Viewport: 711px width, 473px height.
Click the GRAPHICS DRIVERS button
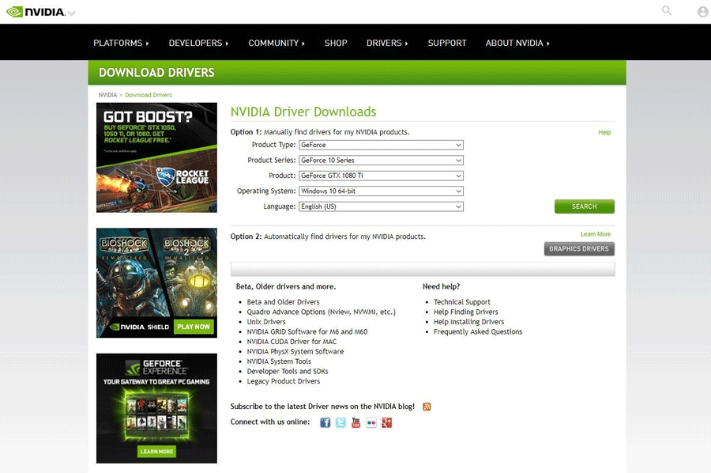(x=579, y=248)
